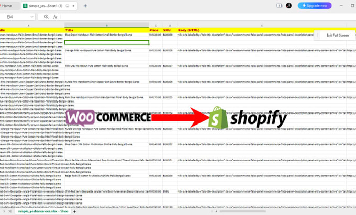
Task: Select the simple_yeshansarees.xlsx sheet tab
Action: pos(43,211)
